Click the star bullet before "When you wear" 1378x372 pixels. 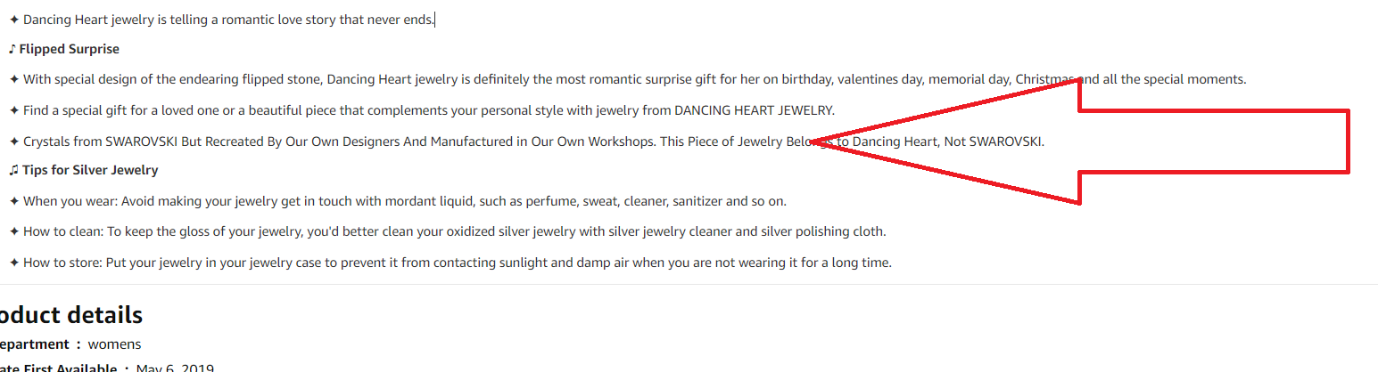pos(13,201)
